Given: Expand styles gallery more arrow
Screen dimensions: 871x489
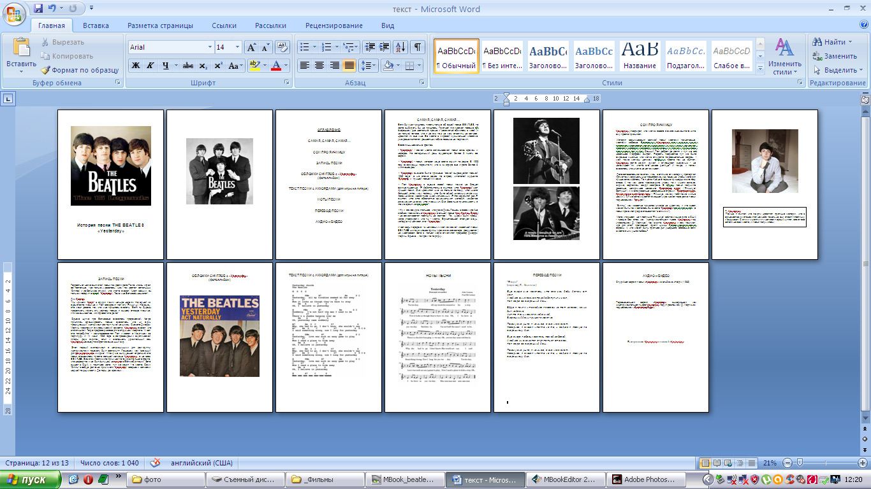Looking at the screenshot, I should click(759, 69).
